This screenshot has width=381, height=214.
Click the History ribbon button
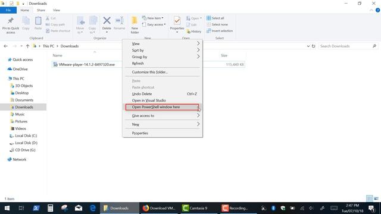193,32
